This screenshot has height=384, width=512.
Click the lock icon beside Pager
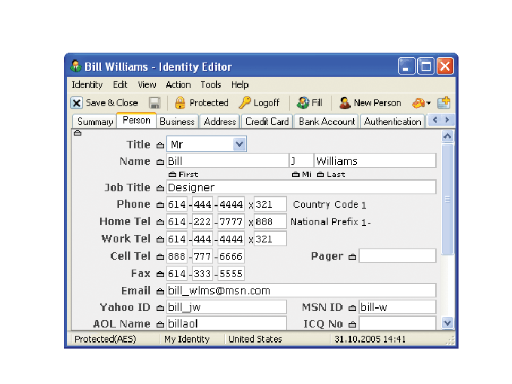tap(352, 258)
